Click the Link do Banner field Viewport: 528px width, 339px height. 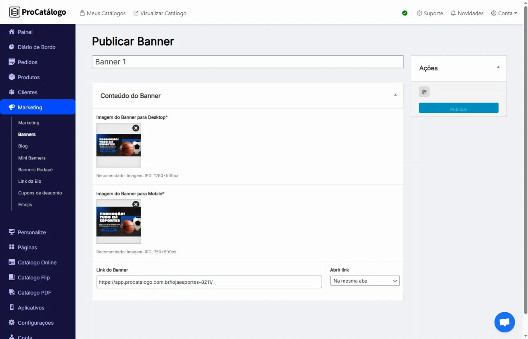209,282
